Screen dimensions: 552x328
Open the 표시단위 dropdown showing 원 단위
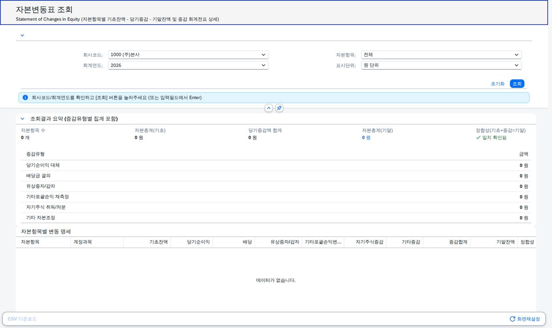click(441, 65)
